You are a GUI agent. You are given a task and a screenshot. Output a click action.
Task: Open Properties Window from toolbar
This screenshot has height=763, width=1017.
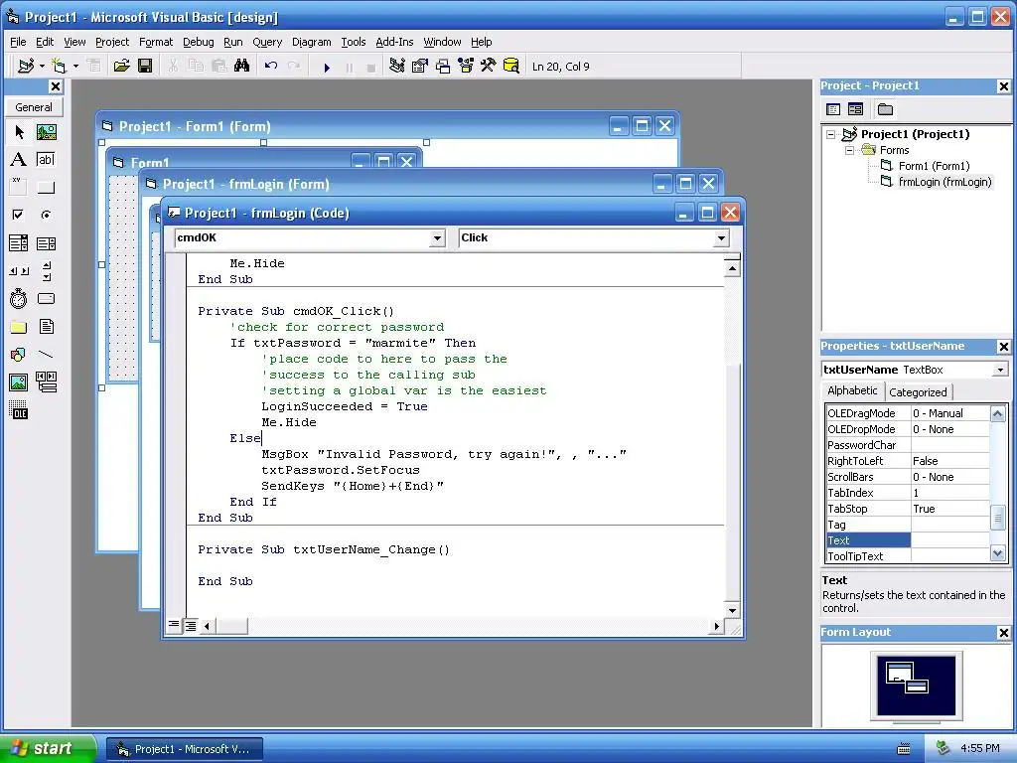coord(420,67)
